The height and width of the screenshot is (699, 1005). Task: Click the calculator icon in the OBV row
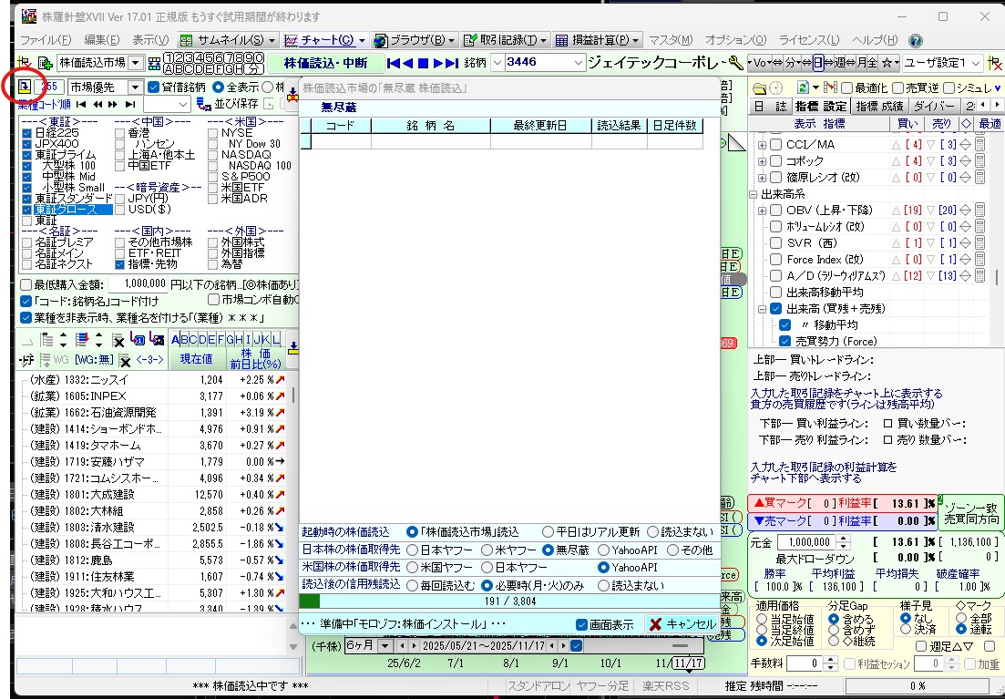tap(979, 211)
